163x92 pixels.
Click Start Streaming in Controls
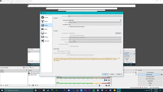[x=150, y=72]
